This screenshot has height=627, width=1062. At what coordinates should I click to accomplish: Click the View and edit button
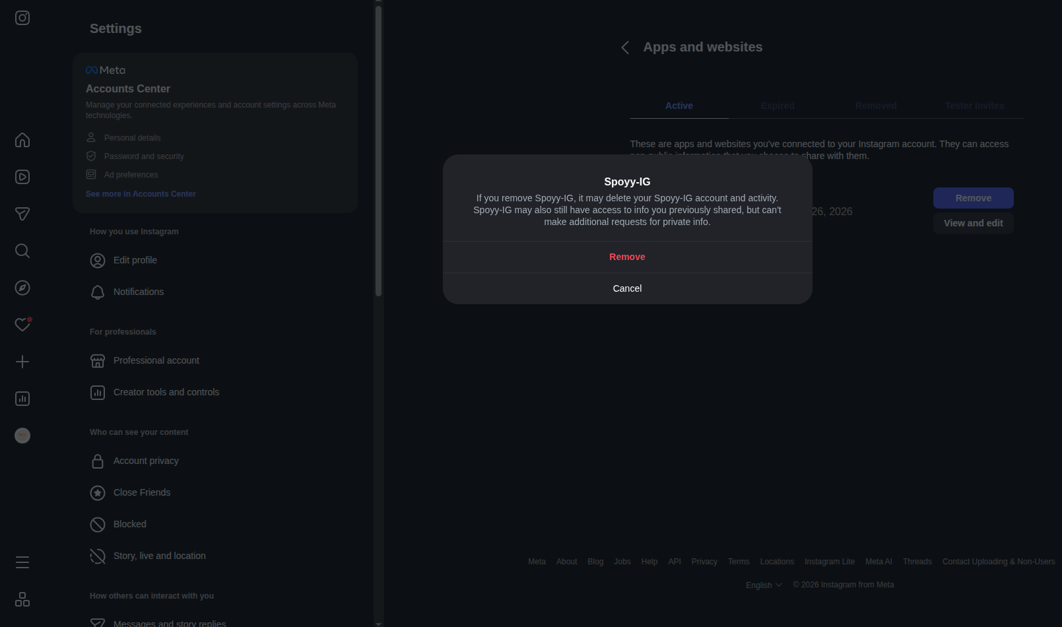click(973, 223)
